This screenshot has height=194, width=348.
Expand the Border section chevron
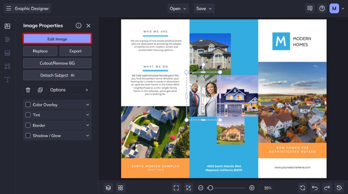(x=87, y=125)
